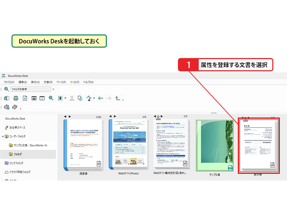Open the ファイル(F) menu
Viewport: 287px width, 215px height.
[9, 82]
